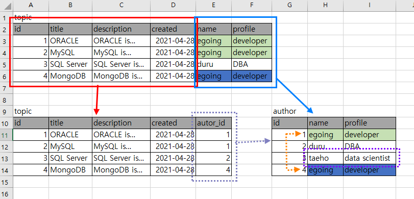
Task: Select 'autor_id' header cell
Action: (213, 123)
